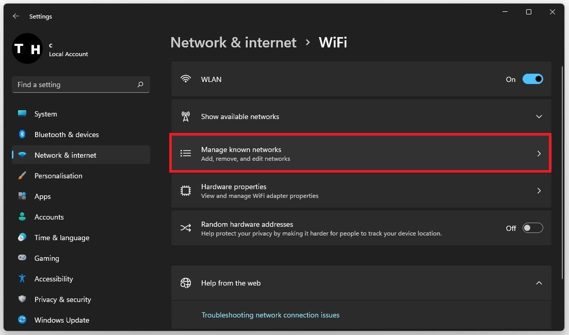Select System in the sidebar
Viewport: 569px width, 335px height.
[46, 114]
